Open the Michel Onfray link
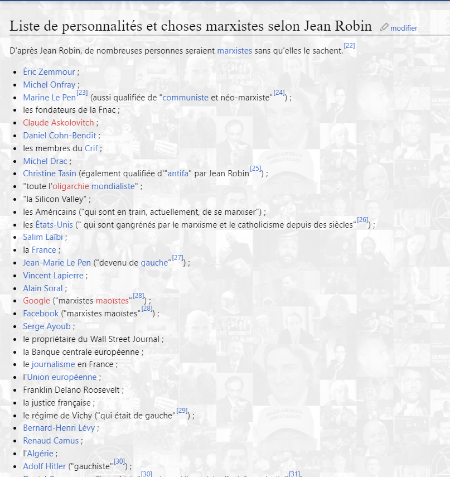450x477 pixels. [49, 85]
